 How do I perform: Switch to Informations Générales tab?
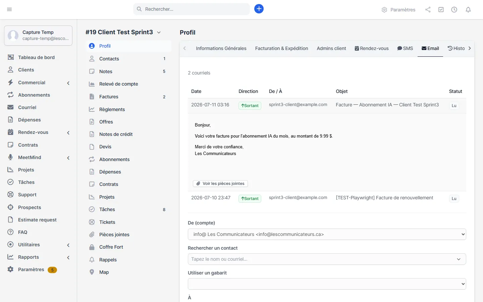coord(221,48)
